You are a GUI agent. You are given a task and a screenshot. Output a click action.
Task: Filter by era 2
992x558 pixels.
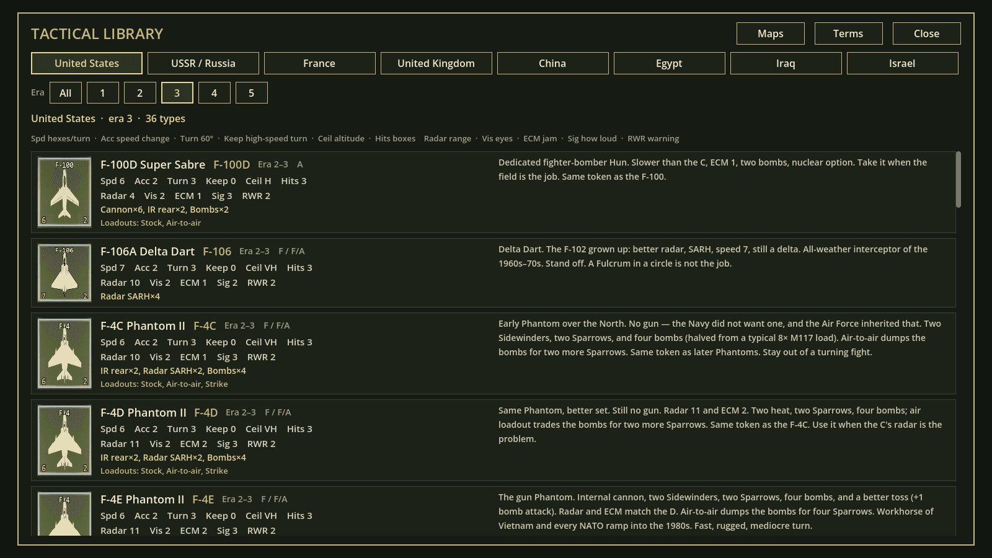(x=140, y=93)
